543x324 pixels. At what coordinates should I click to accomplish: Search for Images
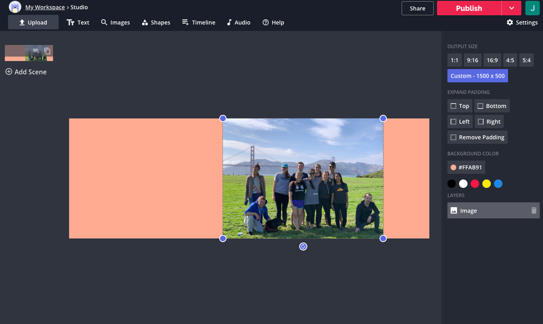(115, 22)
